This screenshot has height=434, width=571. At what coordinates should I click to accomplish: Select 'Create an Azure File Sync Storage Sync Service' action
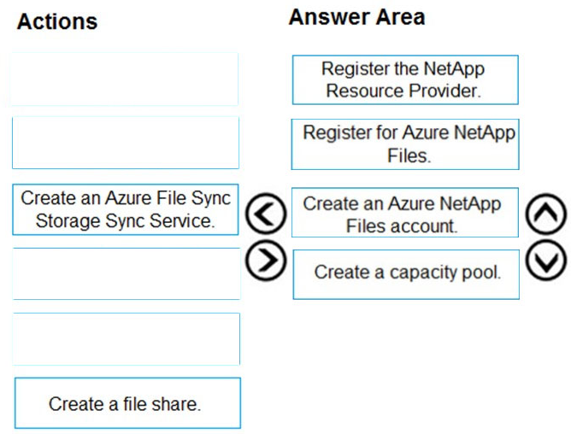click(x=126, y=209)
